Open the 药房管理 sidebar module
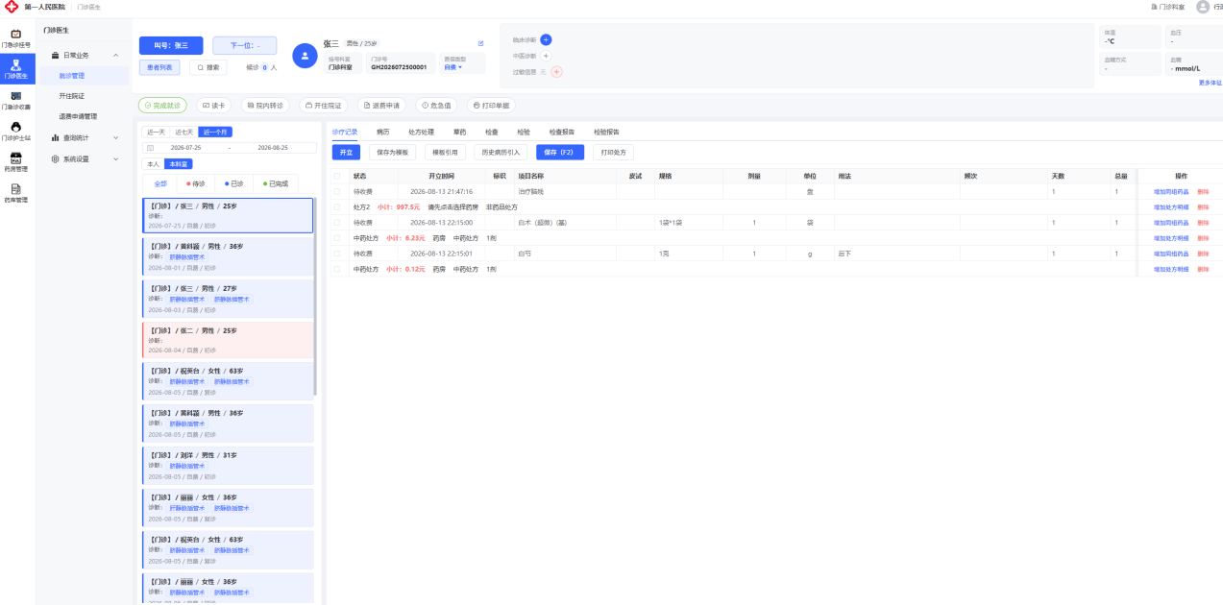This screenshot has height=605, width=1223. click(16, 161)
